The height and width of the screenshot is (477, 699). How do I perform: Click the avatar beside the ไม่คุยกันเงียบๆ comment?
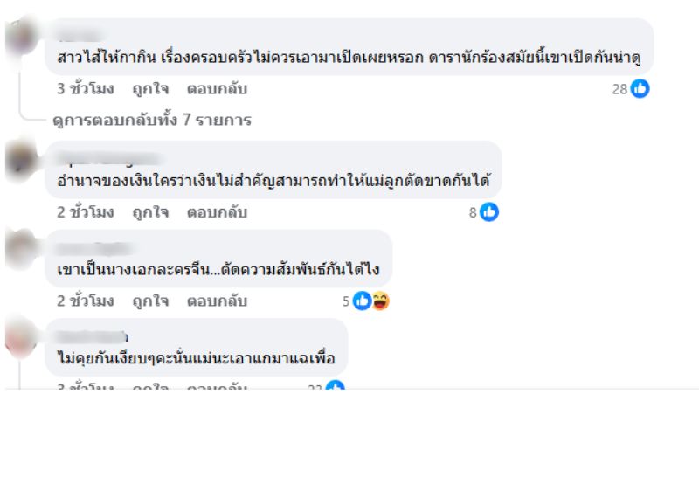coord(22,337)
